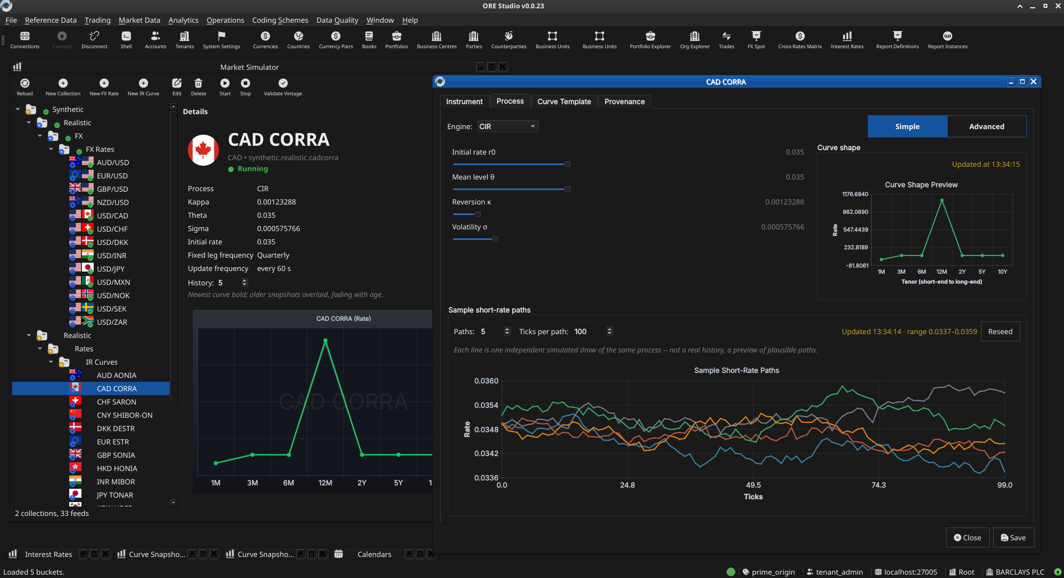This screenshot has height=578, width=1064.
Task: Delete the selected feed
Action: coord(198,87)
